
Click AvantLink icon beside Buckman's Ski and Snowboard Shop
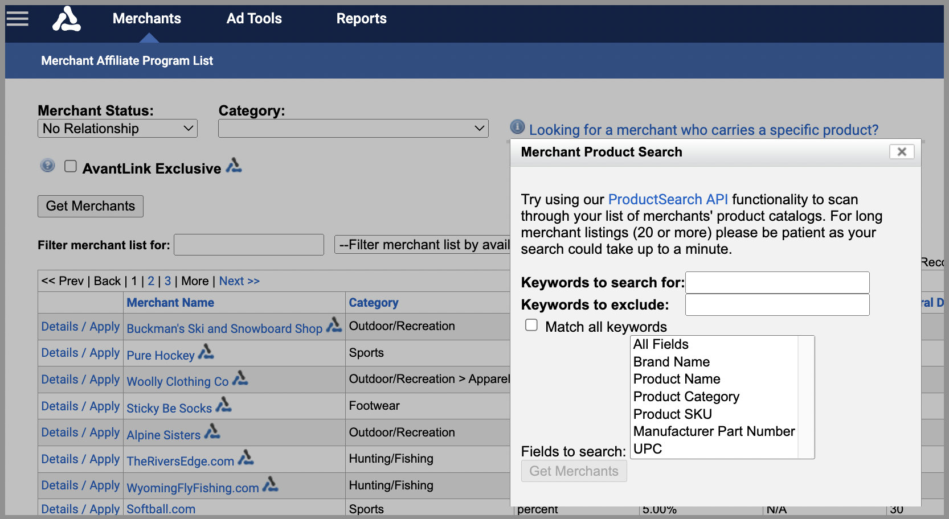334,325
